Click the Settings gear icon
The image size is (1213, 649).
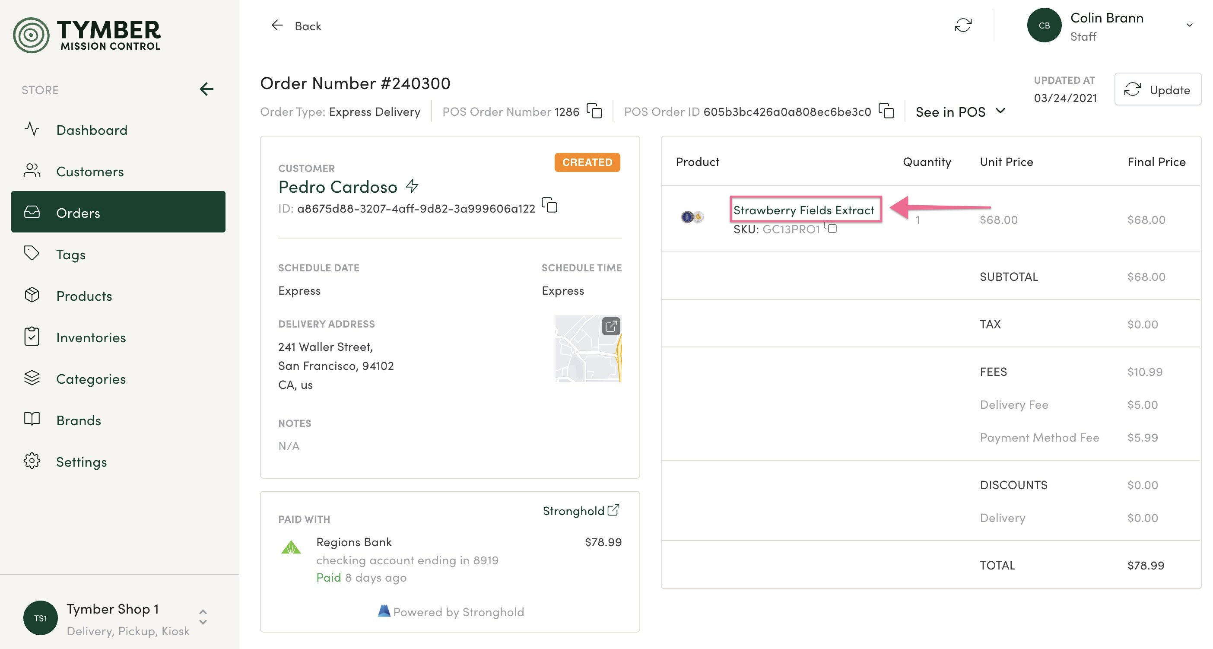pos(32,461)
